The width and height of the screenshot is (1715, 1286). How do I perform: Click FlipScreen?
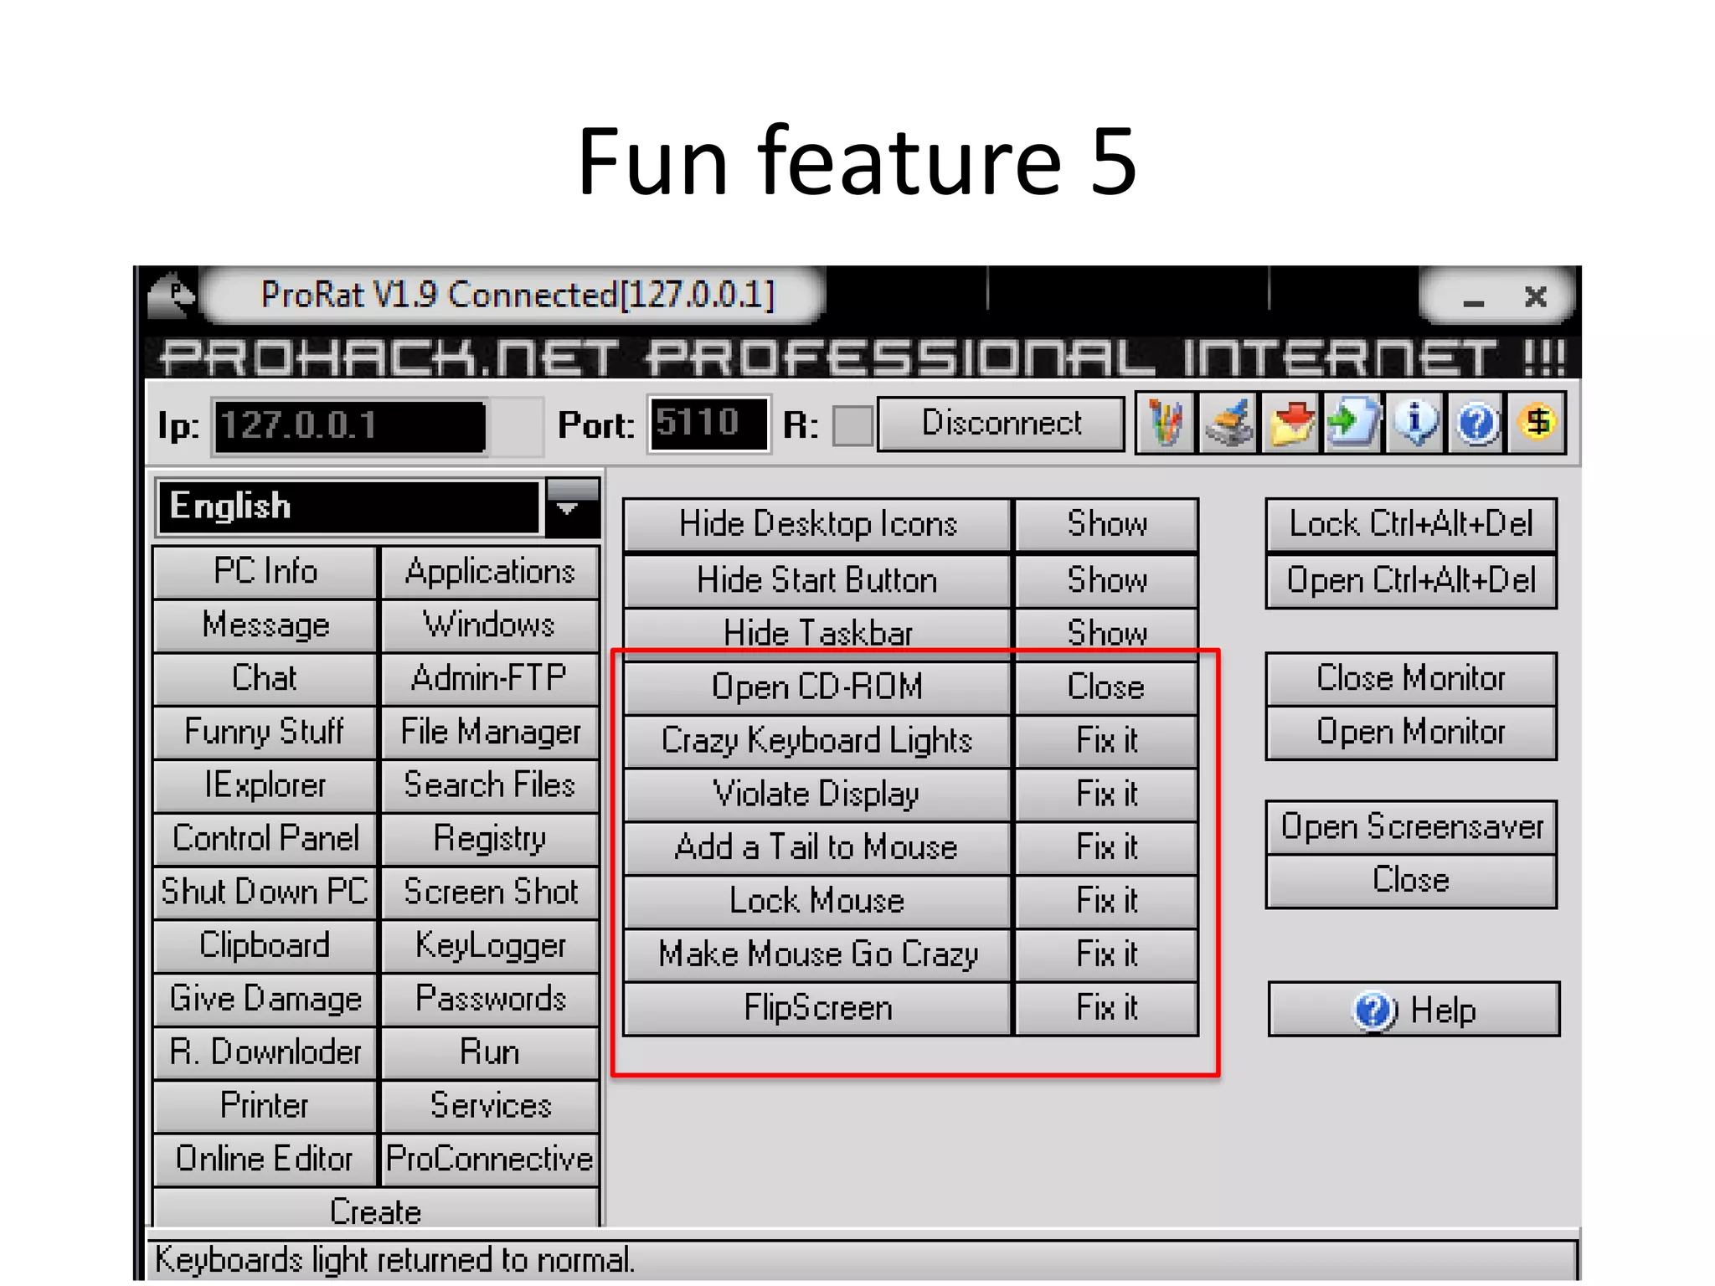pyautogui.click(x=817, y=1009)
